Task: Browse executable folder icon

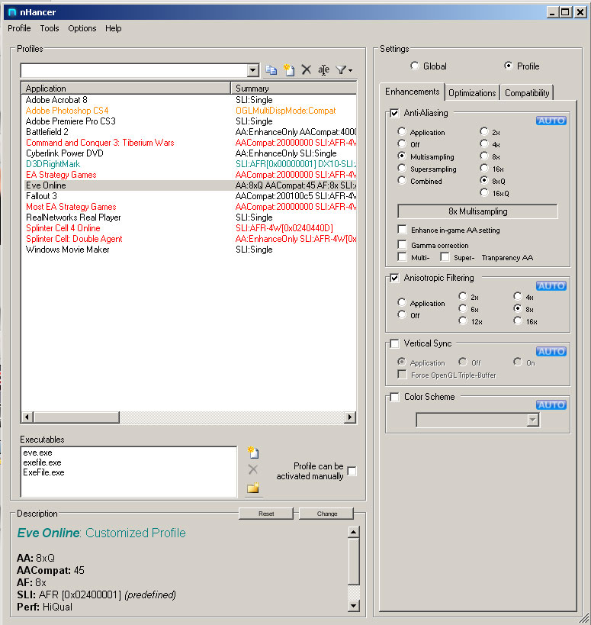Action: pos(253,488)
